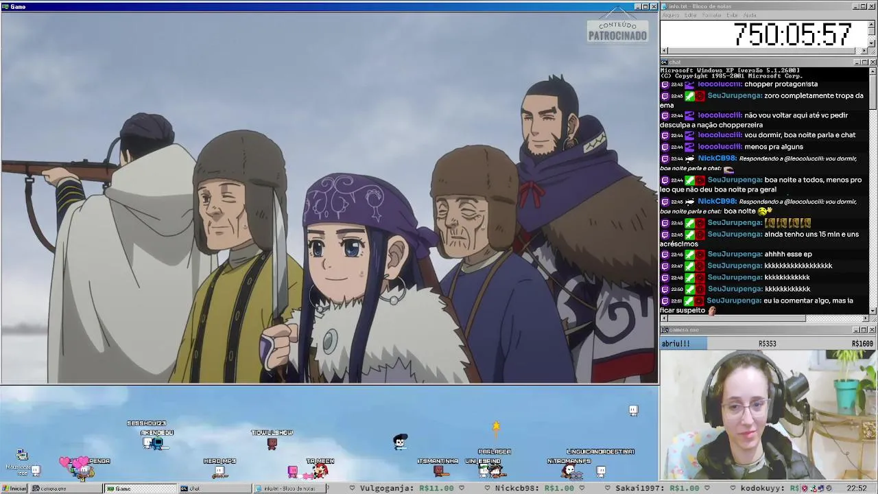Open the Ajuda menu in Bloco de notas
This screenshot has width=878, height=494.
tap(750, 15)
